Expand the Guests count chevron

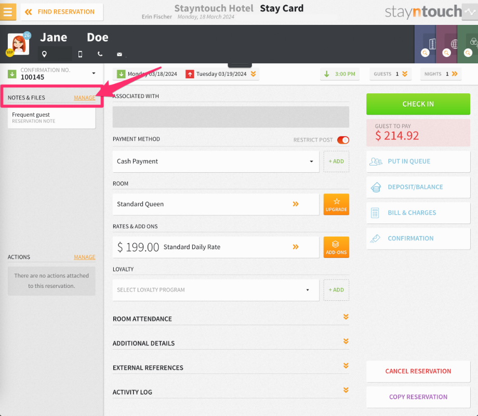click(x=405, y=74)
